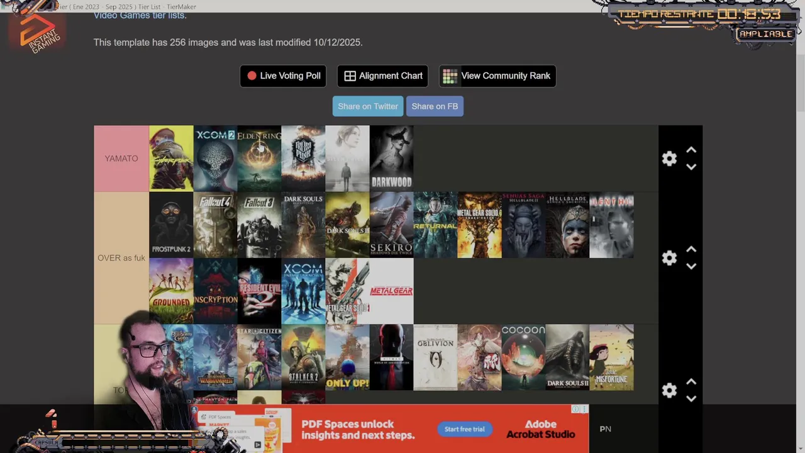Viewport: 805px width, 453px height.
Task: Select the Dark Souls Remastered cover
Action: point(303,225)
